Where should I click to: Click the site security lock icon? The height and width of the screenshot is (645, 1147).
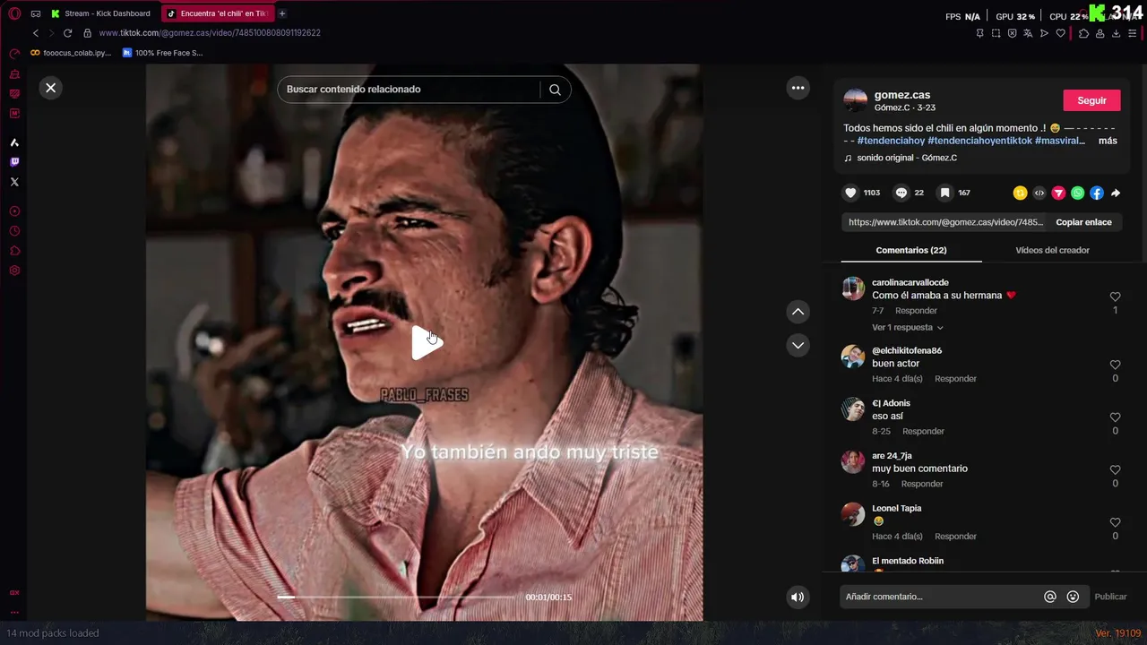click(x=87, y=33)
